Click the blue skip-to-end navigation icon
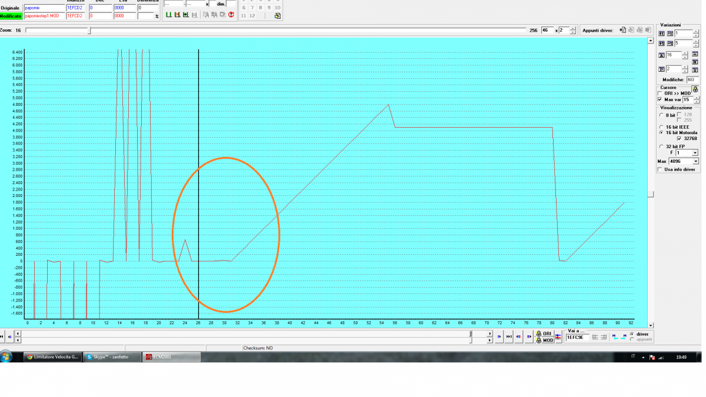This screenshot has height=397, width=706. (x=508, y=336)
